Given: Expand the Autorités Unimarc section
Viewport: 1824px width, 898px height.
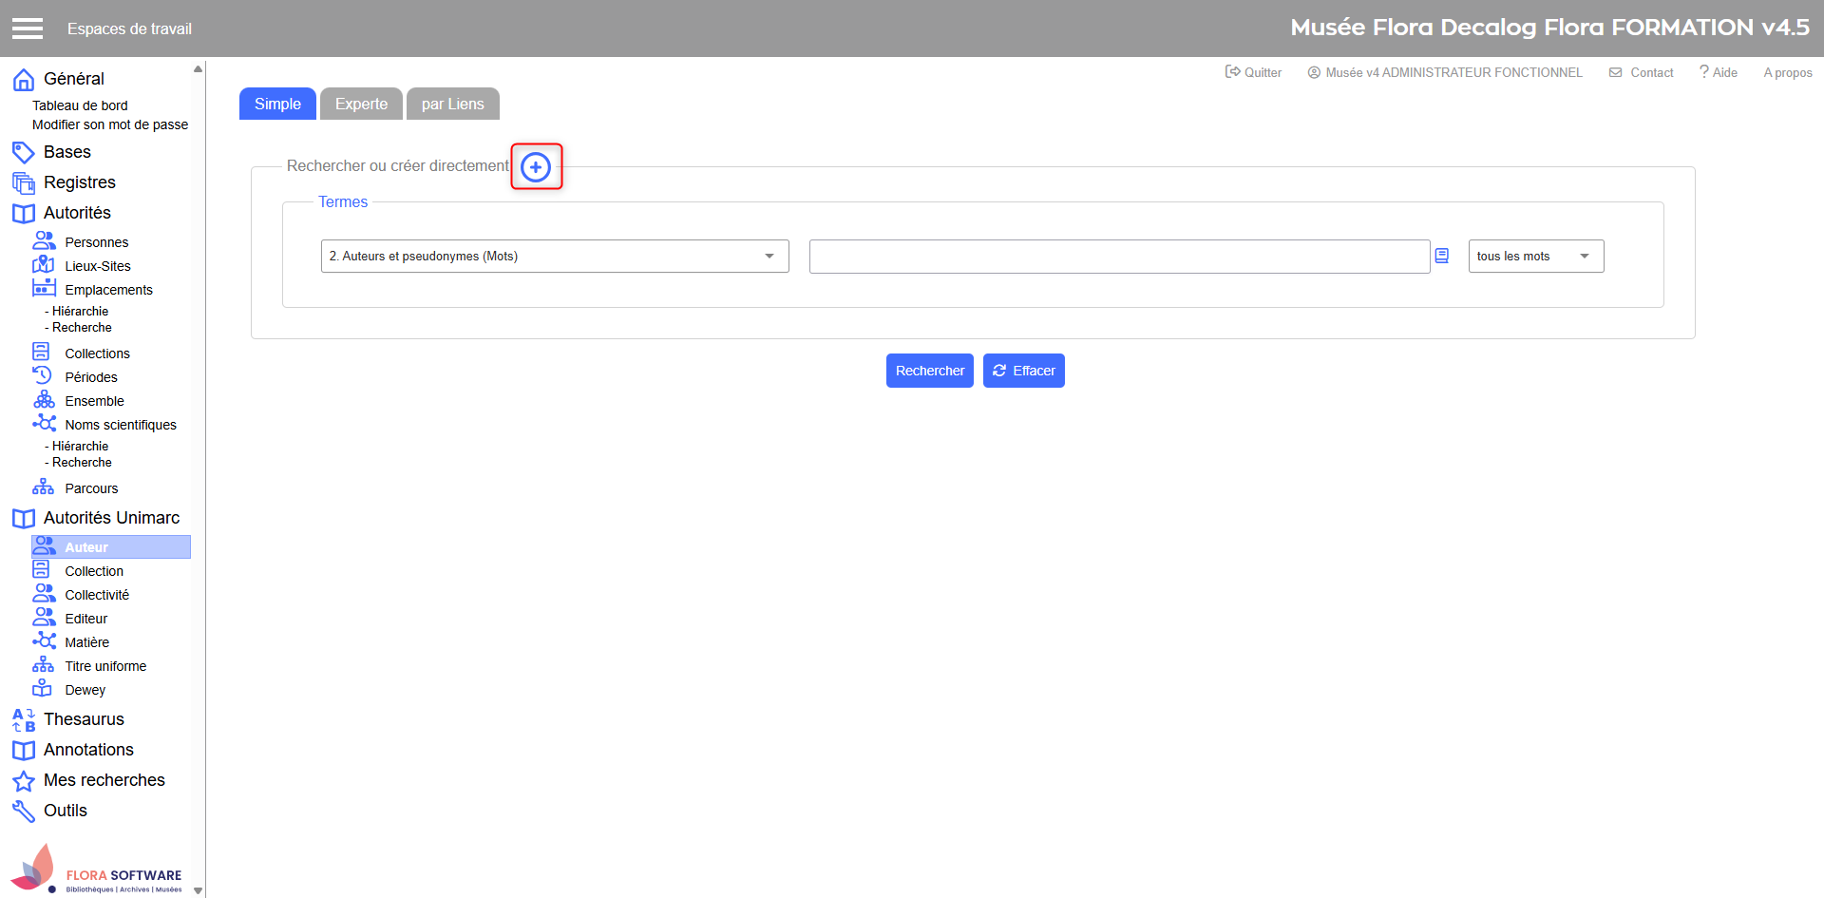Looking at the screenshot, I should coord(111,518).
